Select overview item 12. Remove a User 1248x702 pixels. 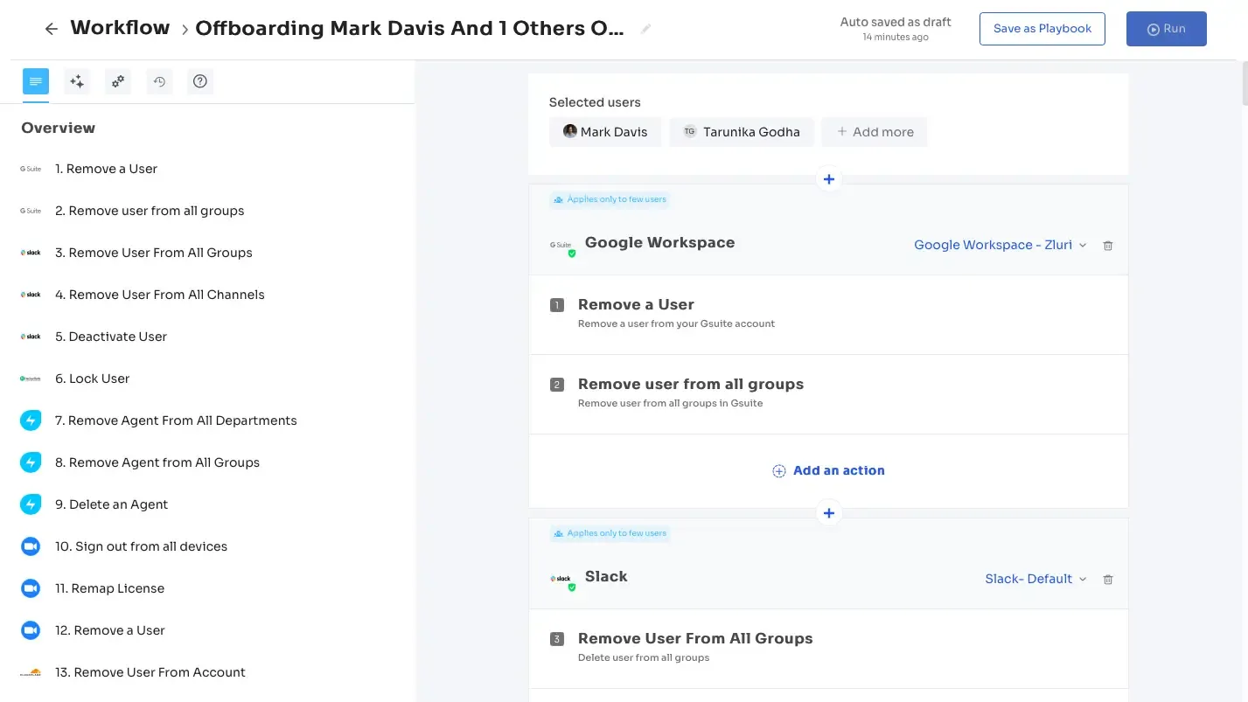[109, 630]
